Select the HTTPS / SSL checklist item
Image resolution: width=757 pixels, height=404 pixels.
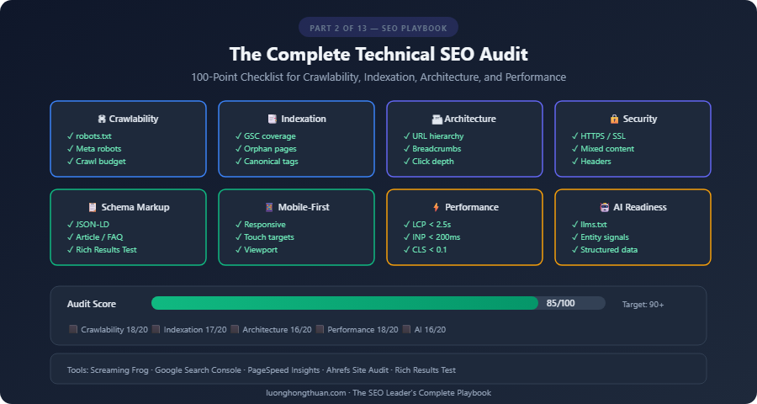599,136
